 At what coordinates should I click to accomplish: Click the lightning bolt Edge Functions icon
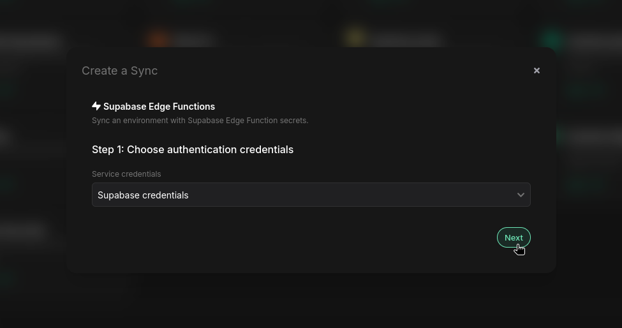(96, 106)
